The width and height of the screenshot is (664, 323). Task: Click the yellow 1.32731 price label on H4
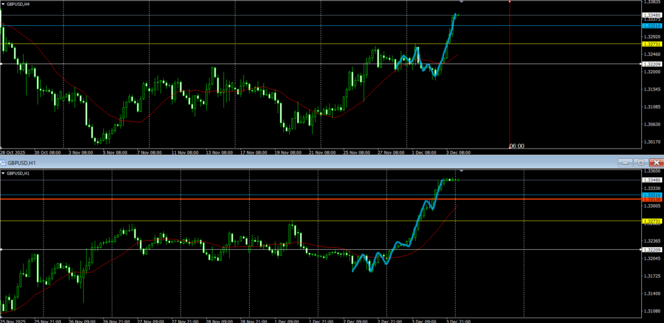[651, 44]
